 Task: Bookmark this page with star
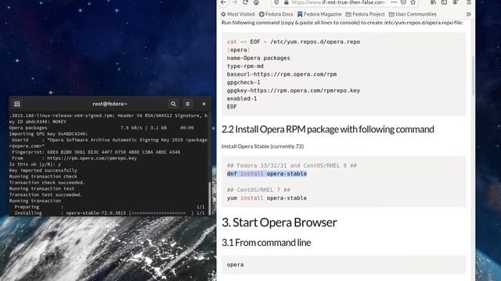click(x=413, y=2)
